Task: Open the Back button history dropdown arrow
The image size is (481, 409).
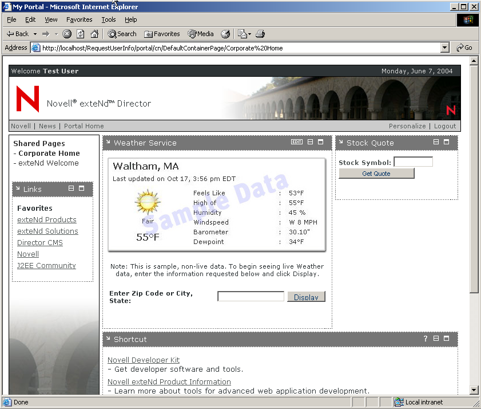Action: coord(35,34)
